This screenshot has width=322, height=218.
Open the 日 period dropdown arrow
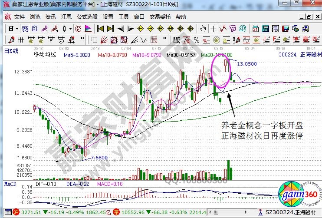[17, 29]
